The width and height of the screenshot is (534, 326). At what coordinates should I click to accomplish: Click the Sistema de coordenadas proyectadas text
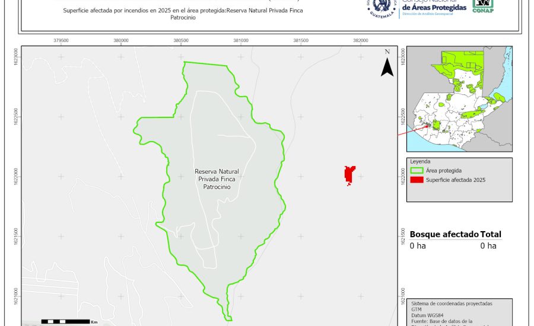coord(452,303)
